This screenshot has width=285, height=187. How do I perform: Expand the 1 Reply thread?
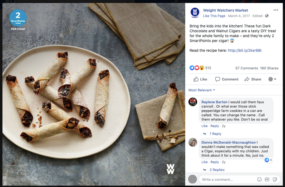215,134
